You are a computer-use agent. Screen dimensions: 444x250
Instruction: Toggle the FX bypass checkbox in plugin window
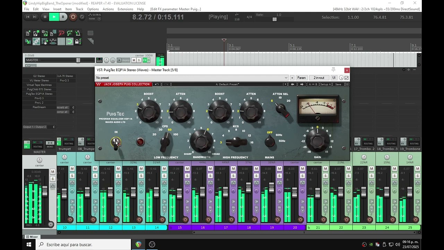347,78
